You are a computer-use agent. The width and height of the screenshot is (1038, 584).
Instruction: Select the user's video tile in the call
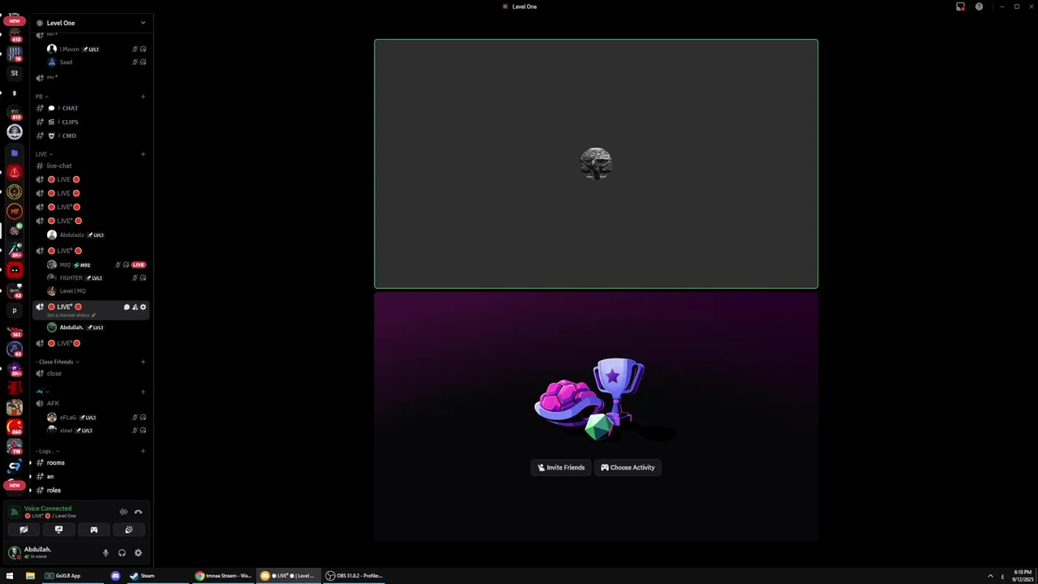(596, 164)
